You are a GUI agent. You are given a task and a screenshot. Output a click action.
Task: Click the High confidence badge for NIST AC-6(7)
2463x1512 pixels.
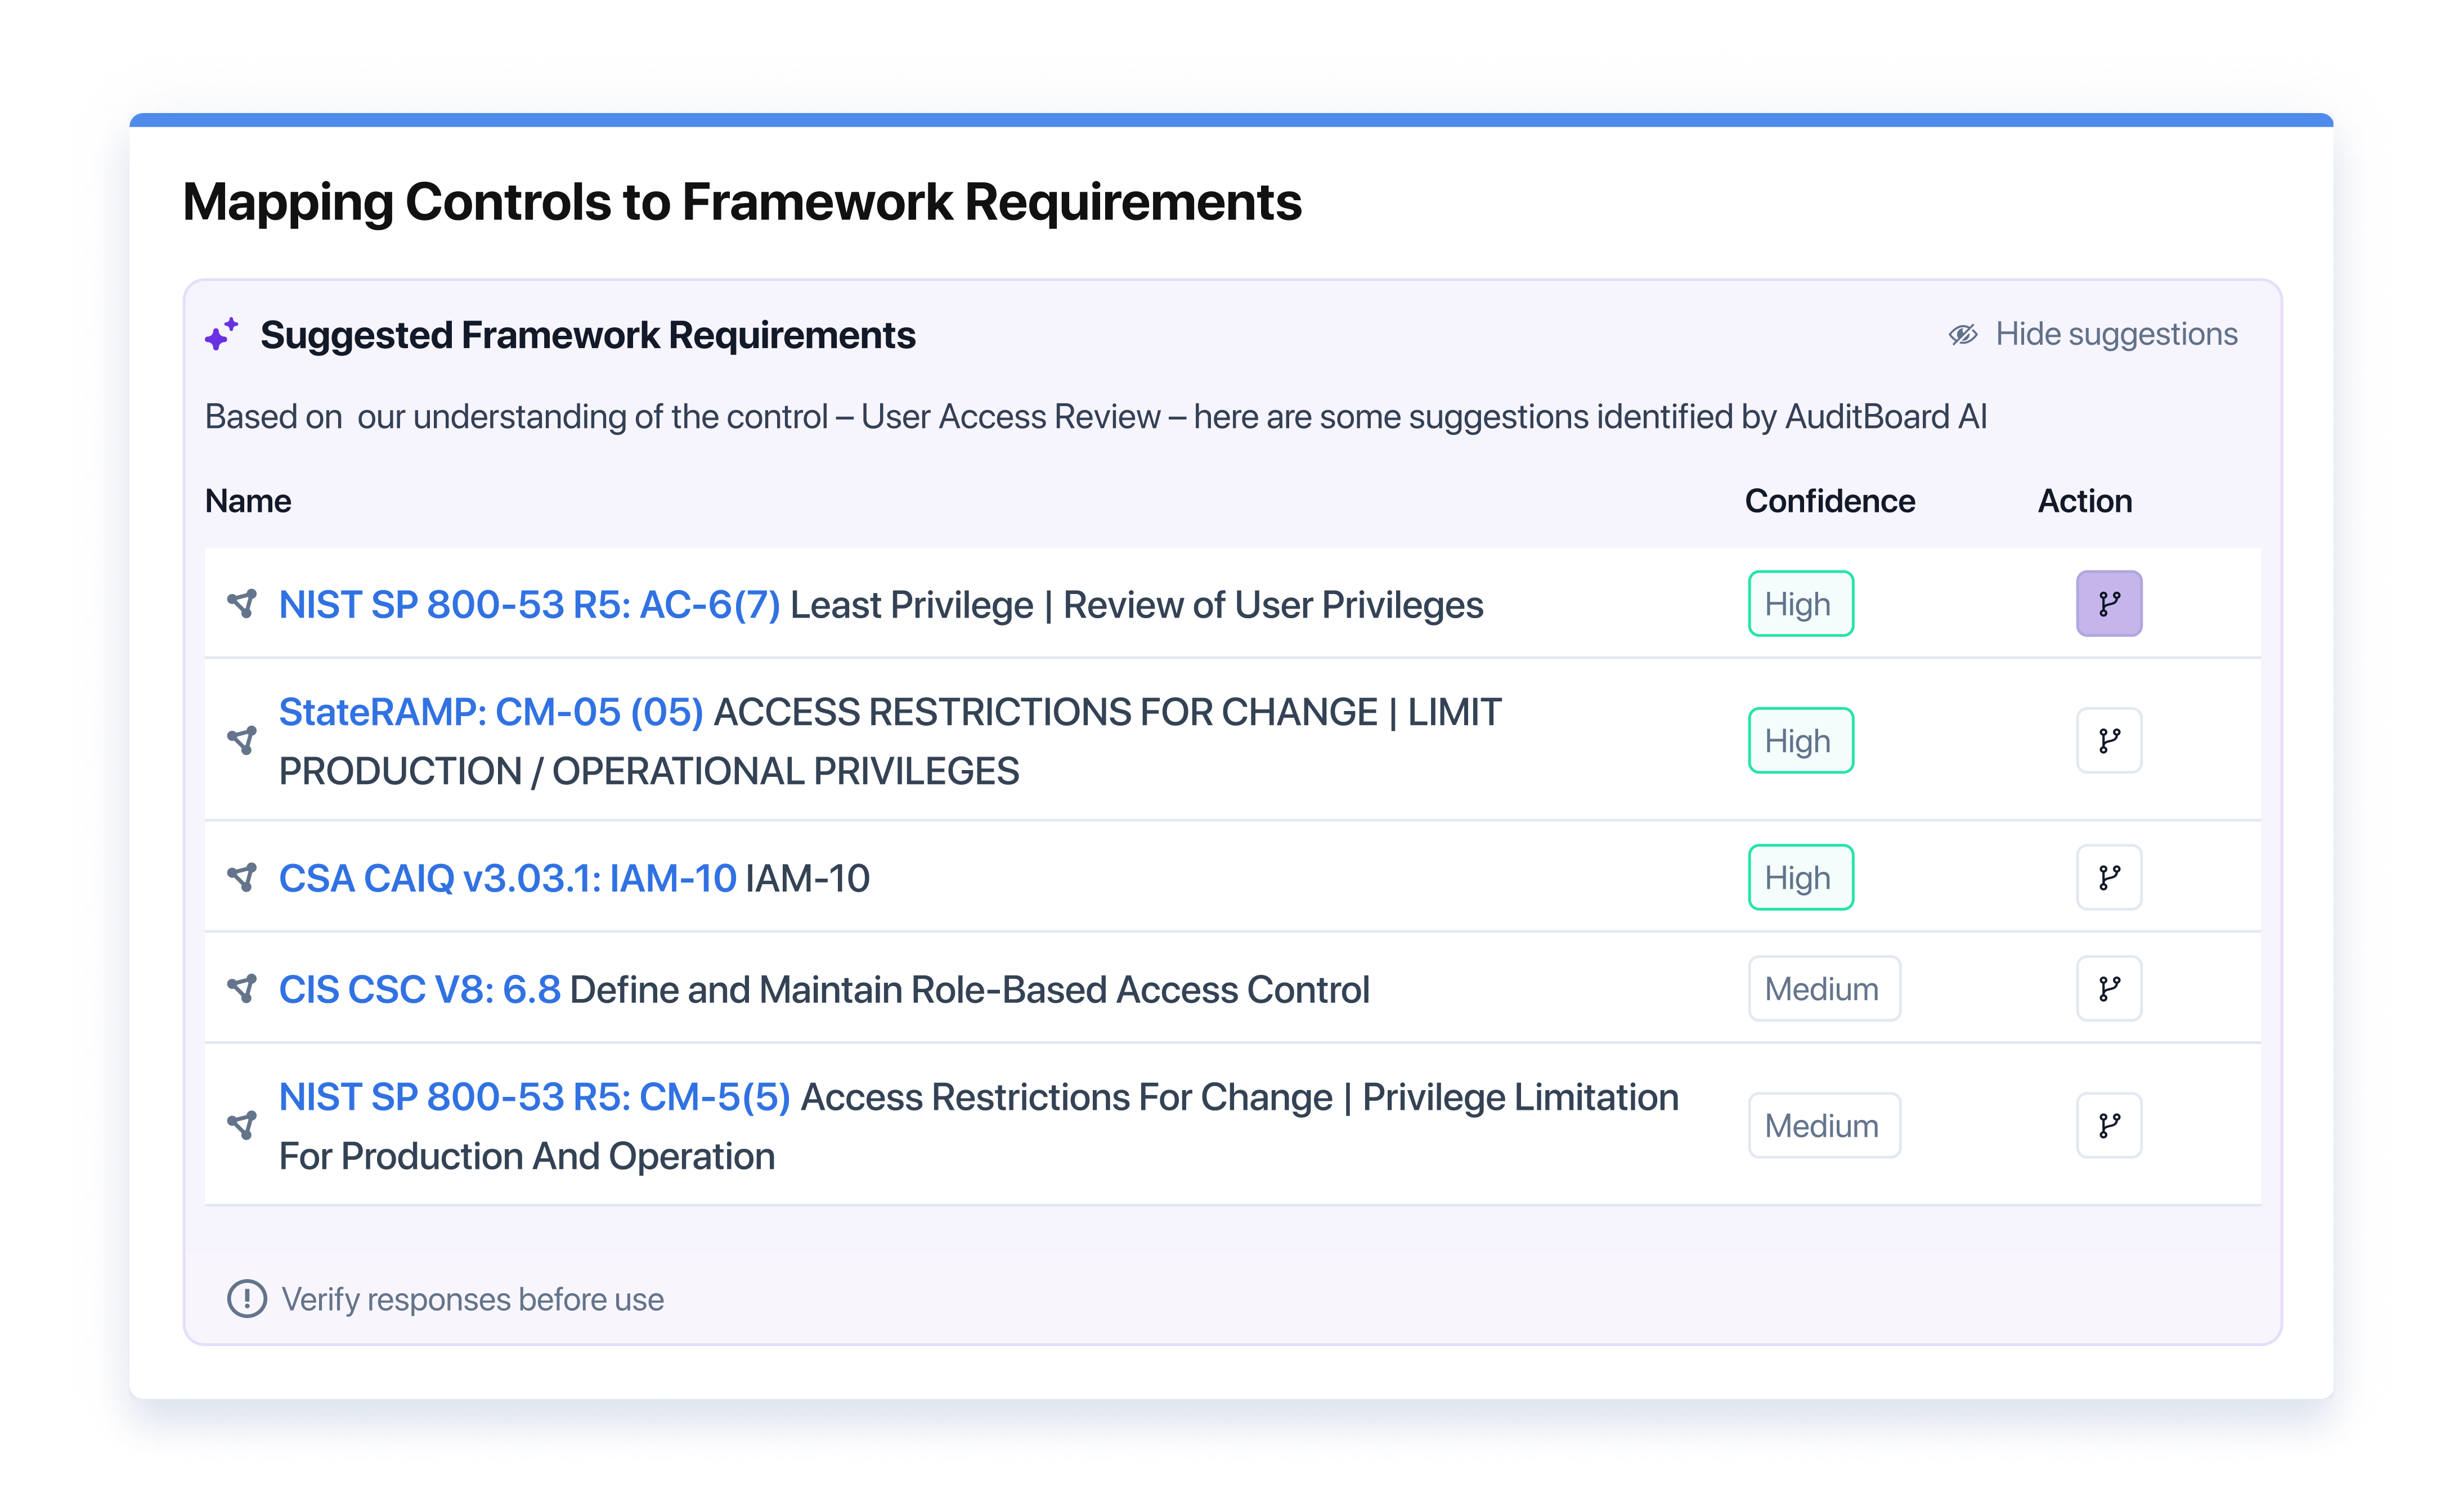(x=1800, y=603)
